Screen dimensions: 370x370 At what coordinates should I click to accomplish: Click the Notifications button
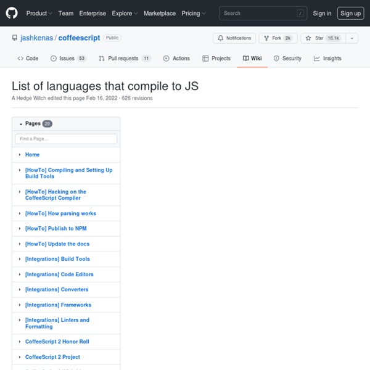tap(234, 38)
